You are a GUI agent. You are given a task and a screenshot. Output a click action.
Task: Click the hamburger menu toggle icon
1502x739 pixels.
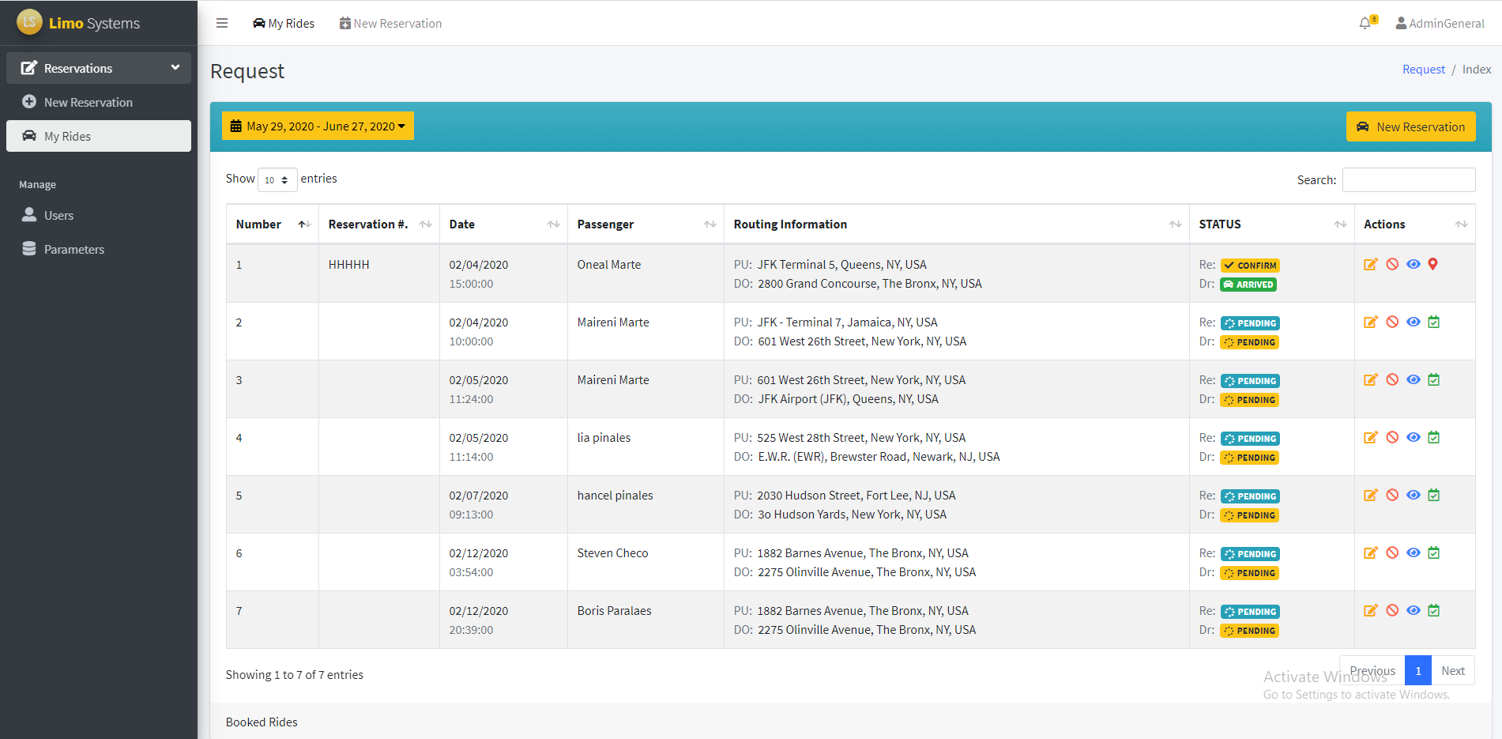[x=222, y=23]
